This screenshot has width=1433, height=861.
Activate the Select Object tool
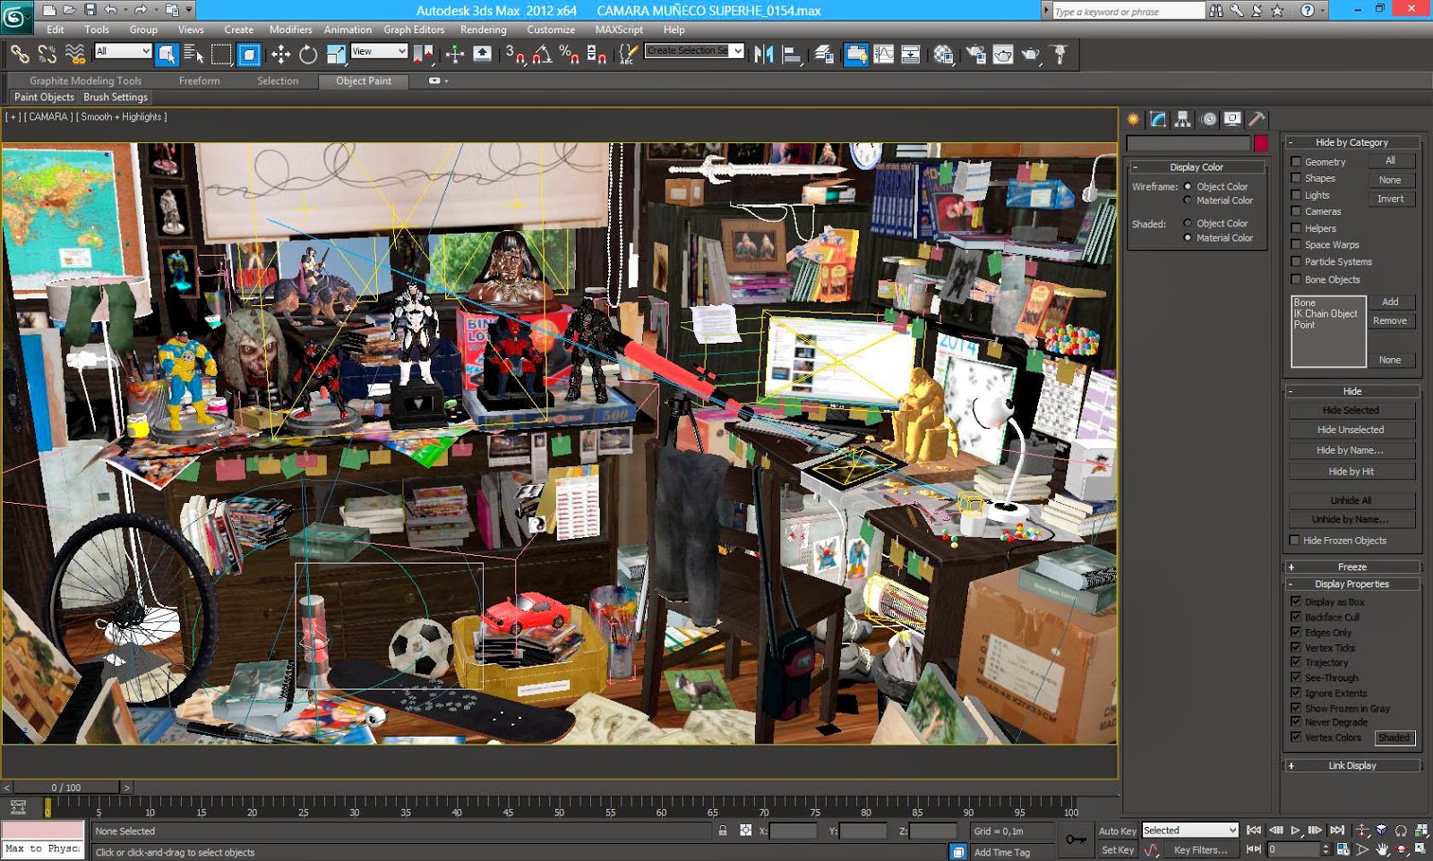point(167,55)
